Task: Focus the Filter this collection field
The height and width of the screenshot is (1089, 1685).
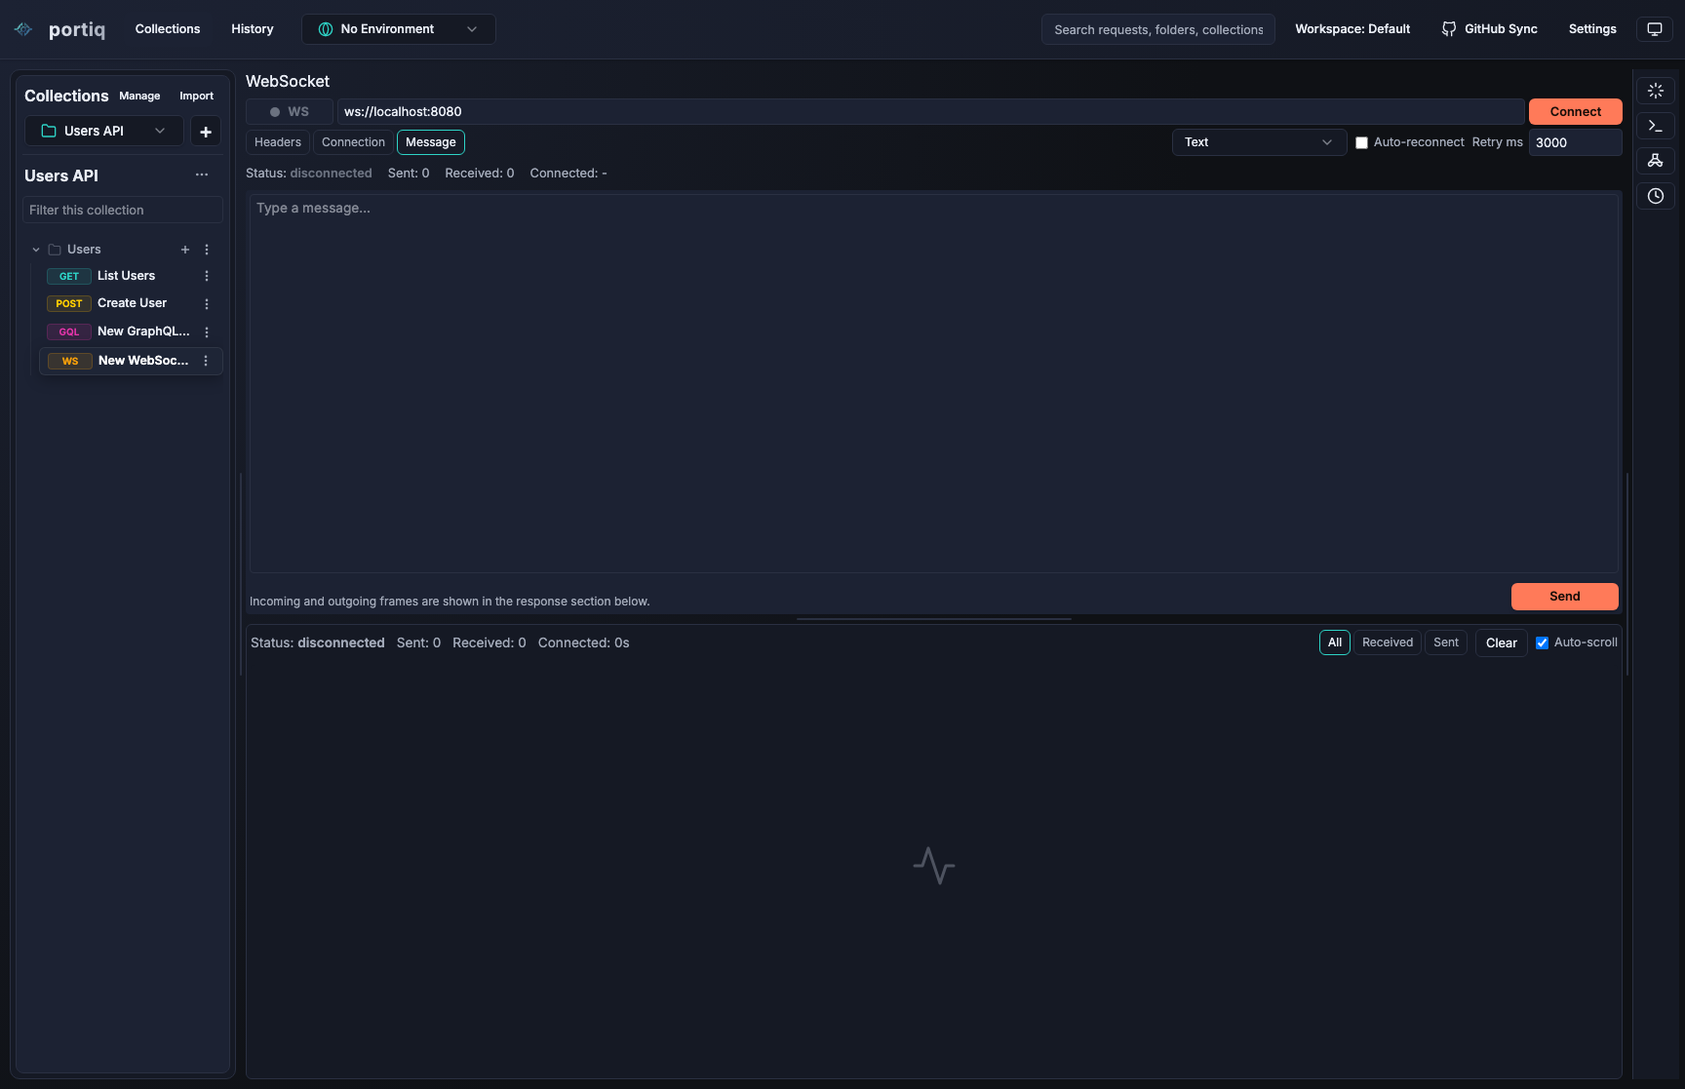Action: pyautogui.click(x=123, y=210)
